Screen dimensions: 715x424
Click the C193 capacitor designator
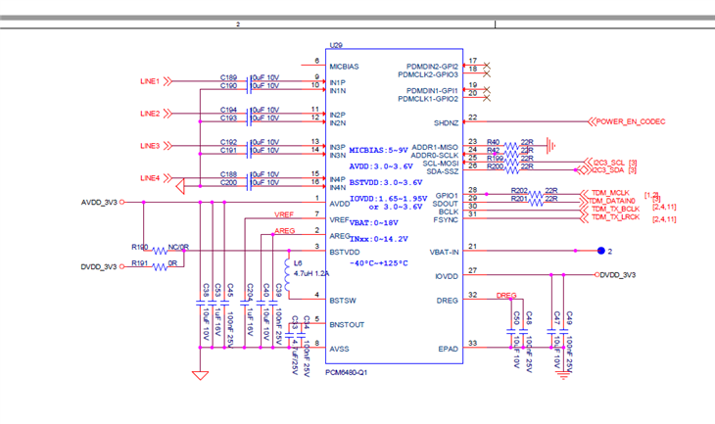pos(228,118)
